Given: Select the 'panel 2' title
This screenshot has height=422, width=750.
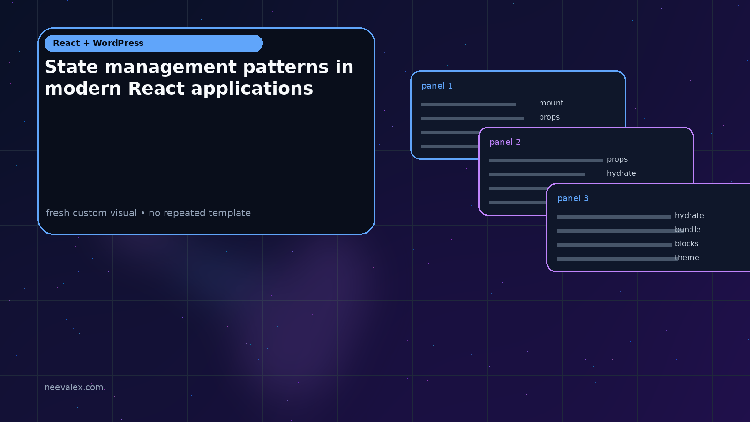Looking at the screenshot, I should coord(505,142).
